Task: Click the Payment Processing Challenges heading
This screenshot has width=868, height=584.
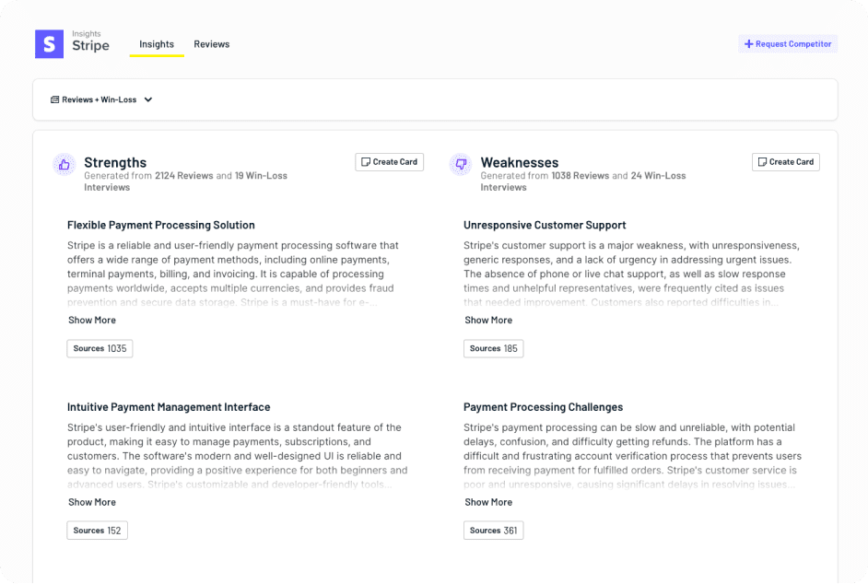Action: (543, 407)
